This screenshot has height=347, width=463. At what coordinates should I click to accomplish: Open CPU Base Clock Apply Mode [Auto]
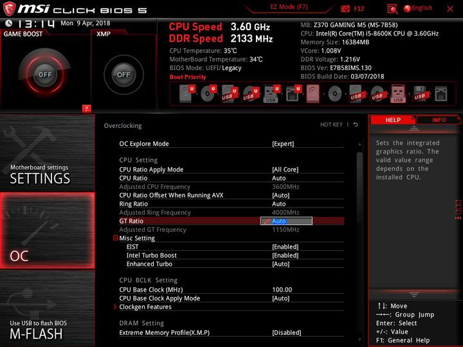281,298
